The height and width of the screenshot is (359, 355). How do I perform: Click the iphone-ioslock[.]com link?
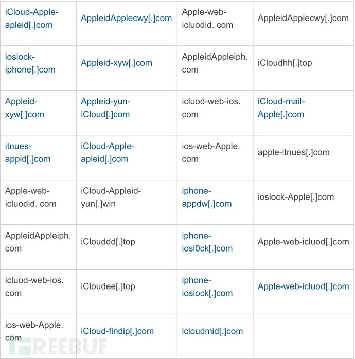(207, 286)
